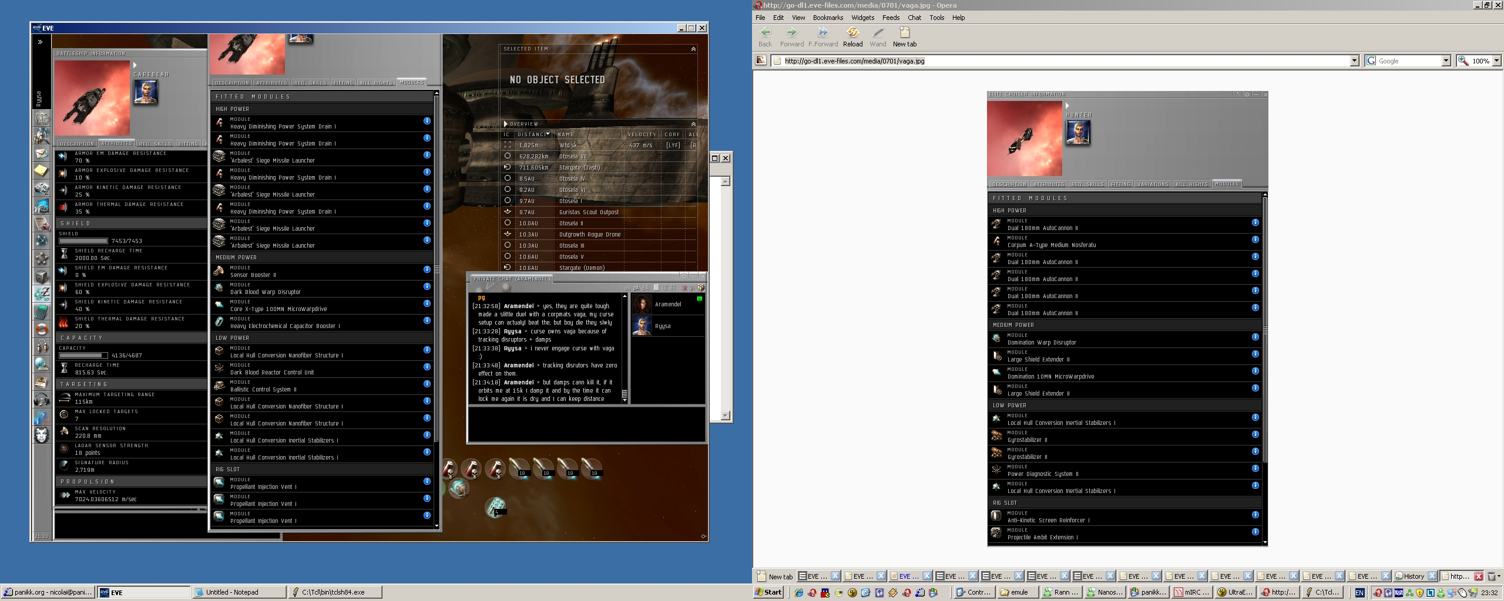Viewport: 1504px width, 601px height.
Task: Click the face portrait icon in sidebar bottom
Action: (41, 435)
